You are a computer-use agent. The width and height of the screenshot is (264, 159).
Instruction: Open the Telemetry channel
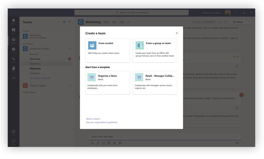35,73
